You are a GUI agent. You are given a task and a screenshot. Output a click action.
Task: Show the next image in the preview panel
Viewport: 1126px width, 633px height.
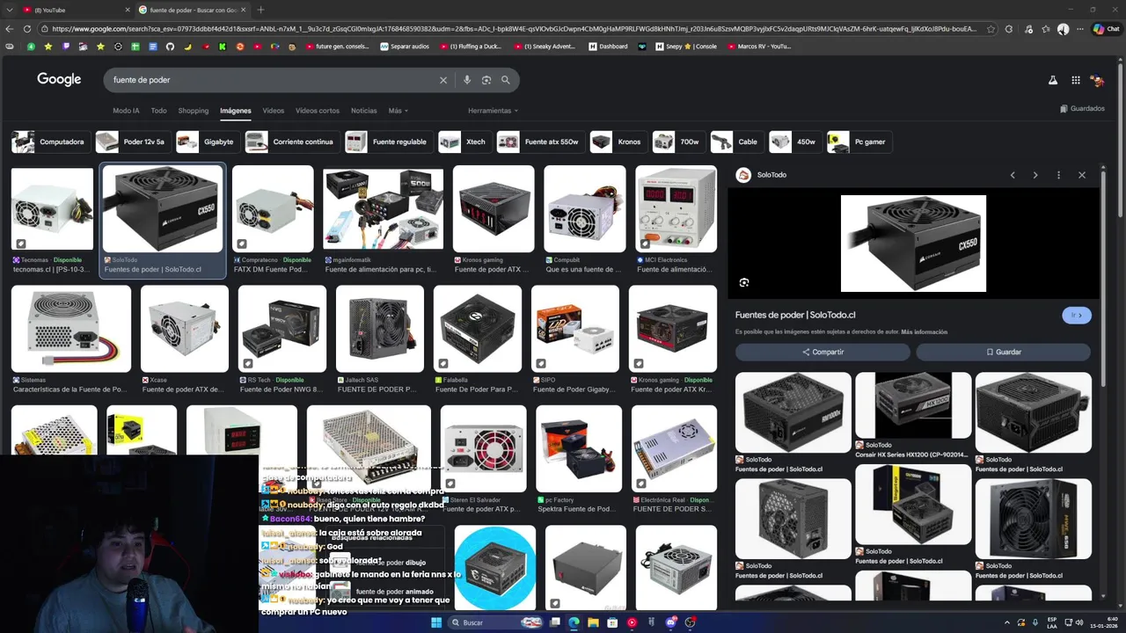(x=1035, y=175)
